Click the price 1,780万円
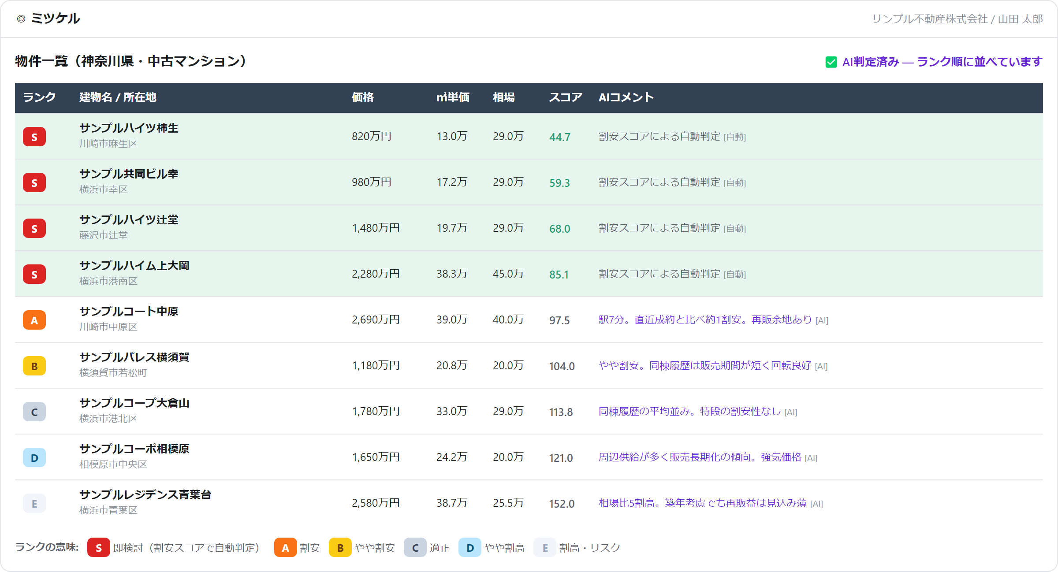Image resolution: width=1058 pixels, height=572 pixels. coord(376,412)
